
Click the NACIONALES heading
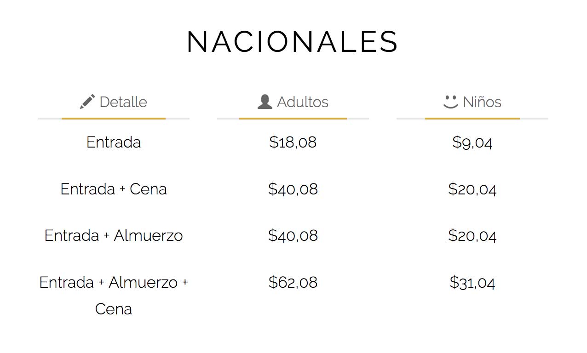click(293, 42)
